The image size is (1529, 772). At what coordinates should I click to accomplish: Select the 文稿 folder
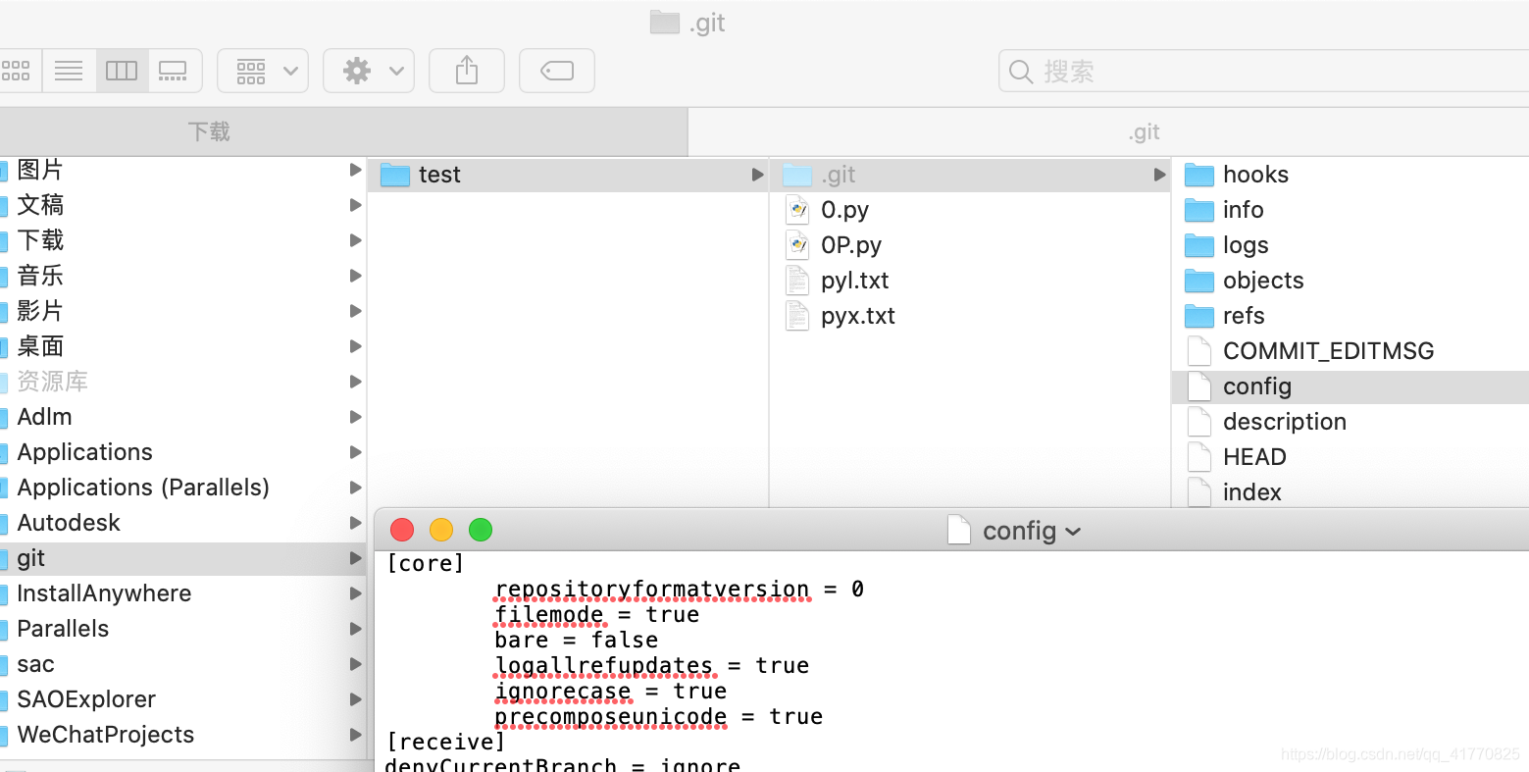(182, 205)
